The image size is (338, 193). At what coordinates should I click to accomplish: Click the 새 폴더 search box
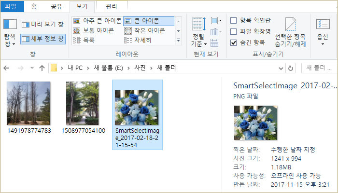320,68
